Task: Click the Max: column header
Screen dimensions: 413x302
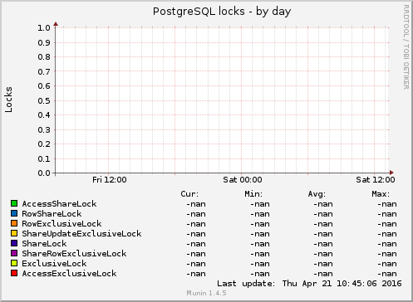Action: click(381, 194)
